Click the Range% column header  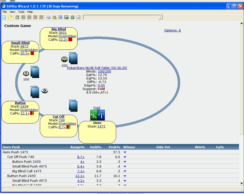pyautogui.click(x=77, y=147)
